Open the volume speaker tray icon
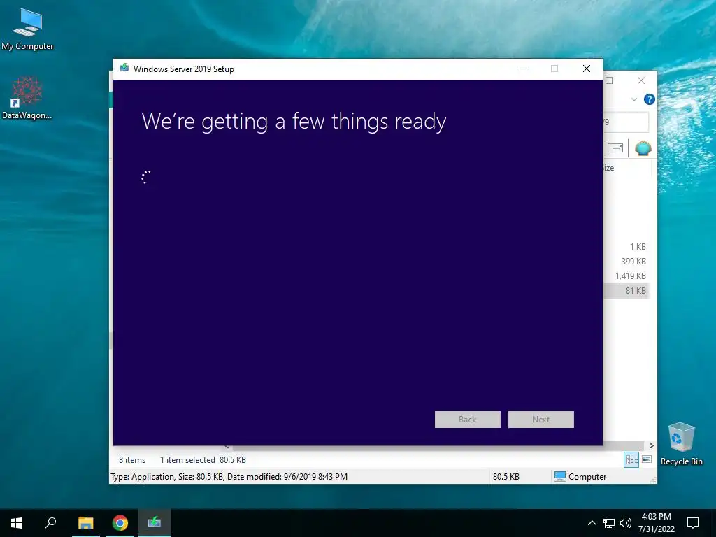 click(x=626, y=523)
